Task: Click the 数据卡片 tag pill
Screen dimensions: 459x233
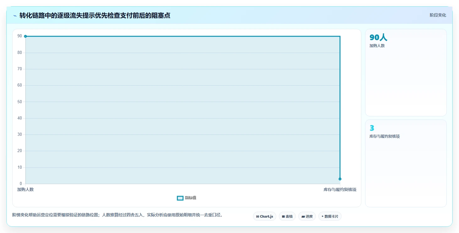Action: click(x=330, y=216)
